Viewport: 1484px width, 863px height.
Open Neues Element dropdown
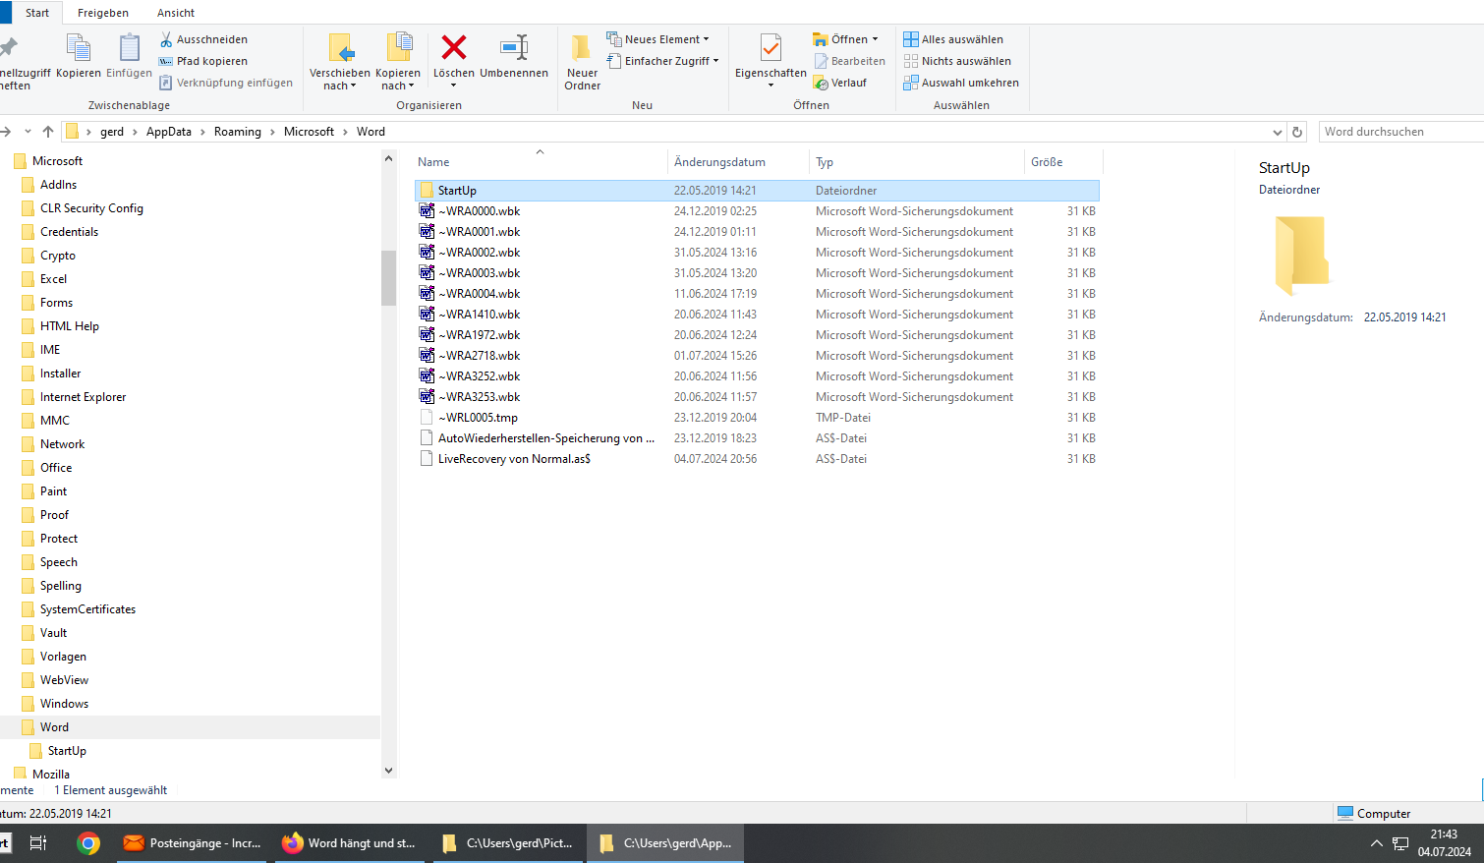pyautogui.click(x=657, y=39)
